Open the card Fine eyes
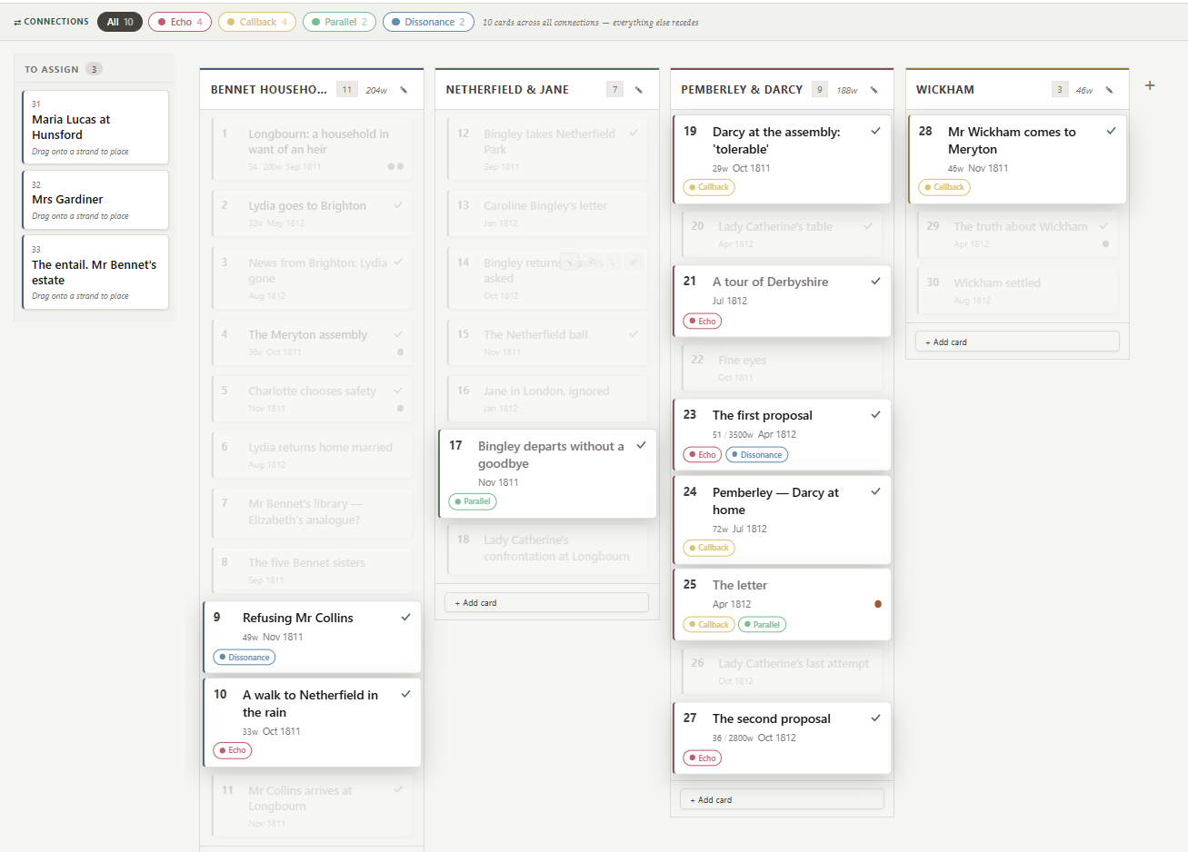1188x852 pixels. click(x=783, y=368)
